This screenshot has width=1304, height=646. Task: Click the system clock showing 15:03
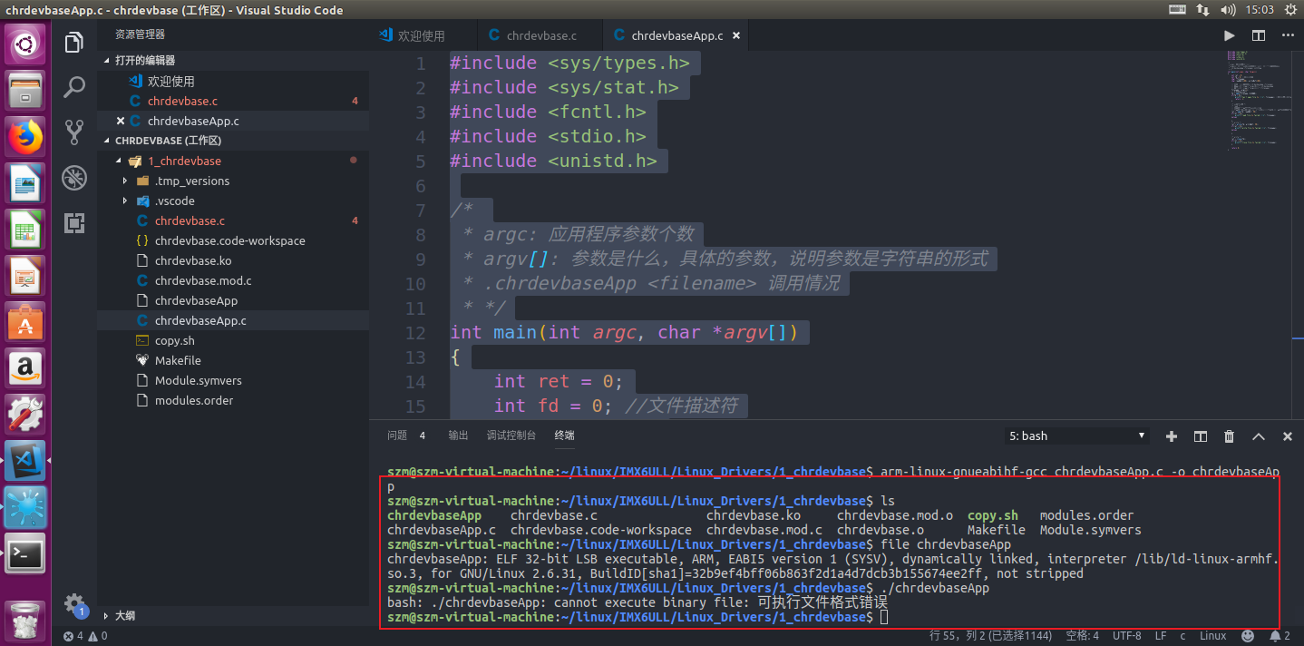(1260, 10)
